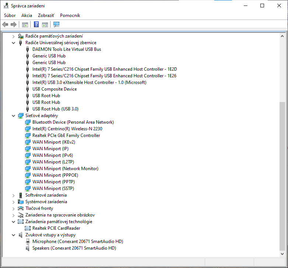Toggle the action pane toolbar icon
The image size is (288, 268).
coord(45,24)
